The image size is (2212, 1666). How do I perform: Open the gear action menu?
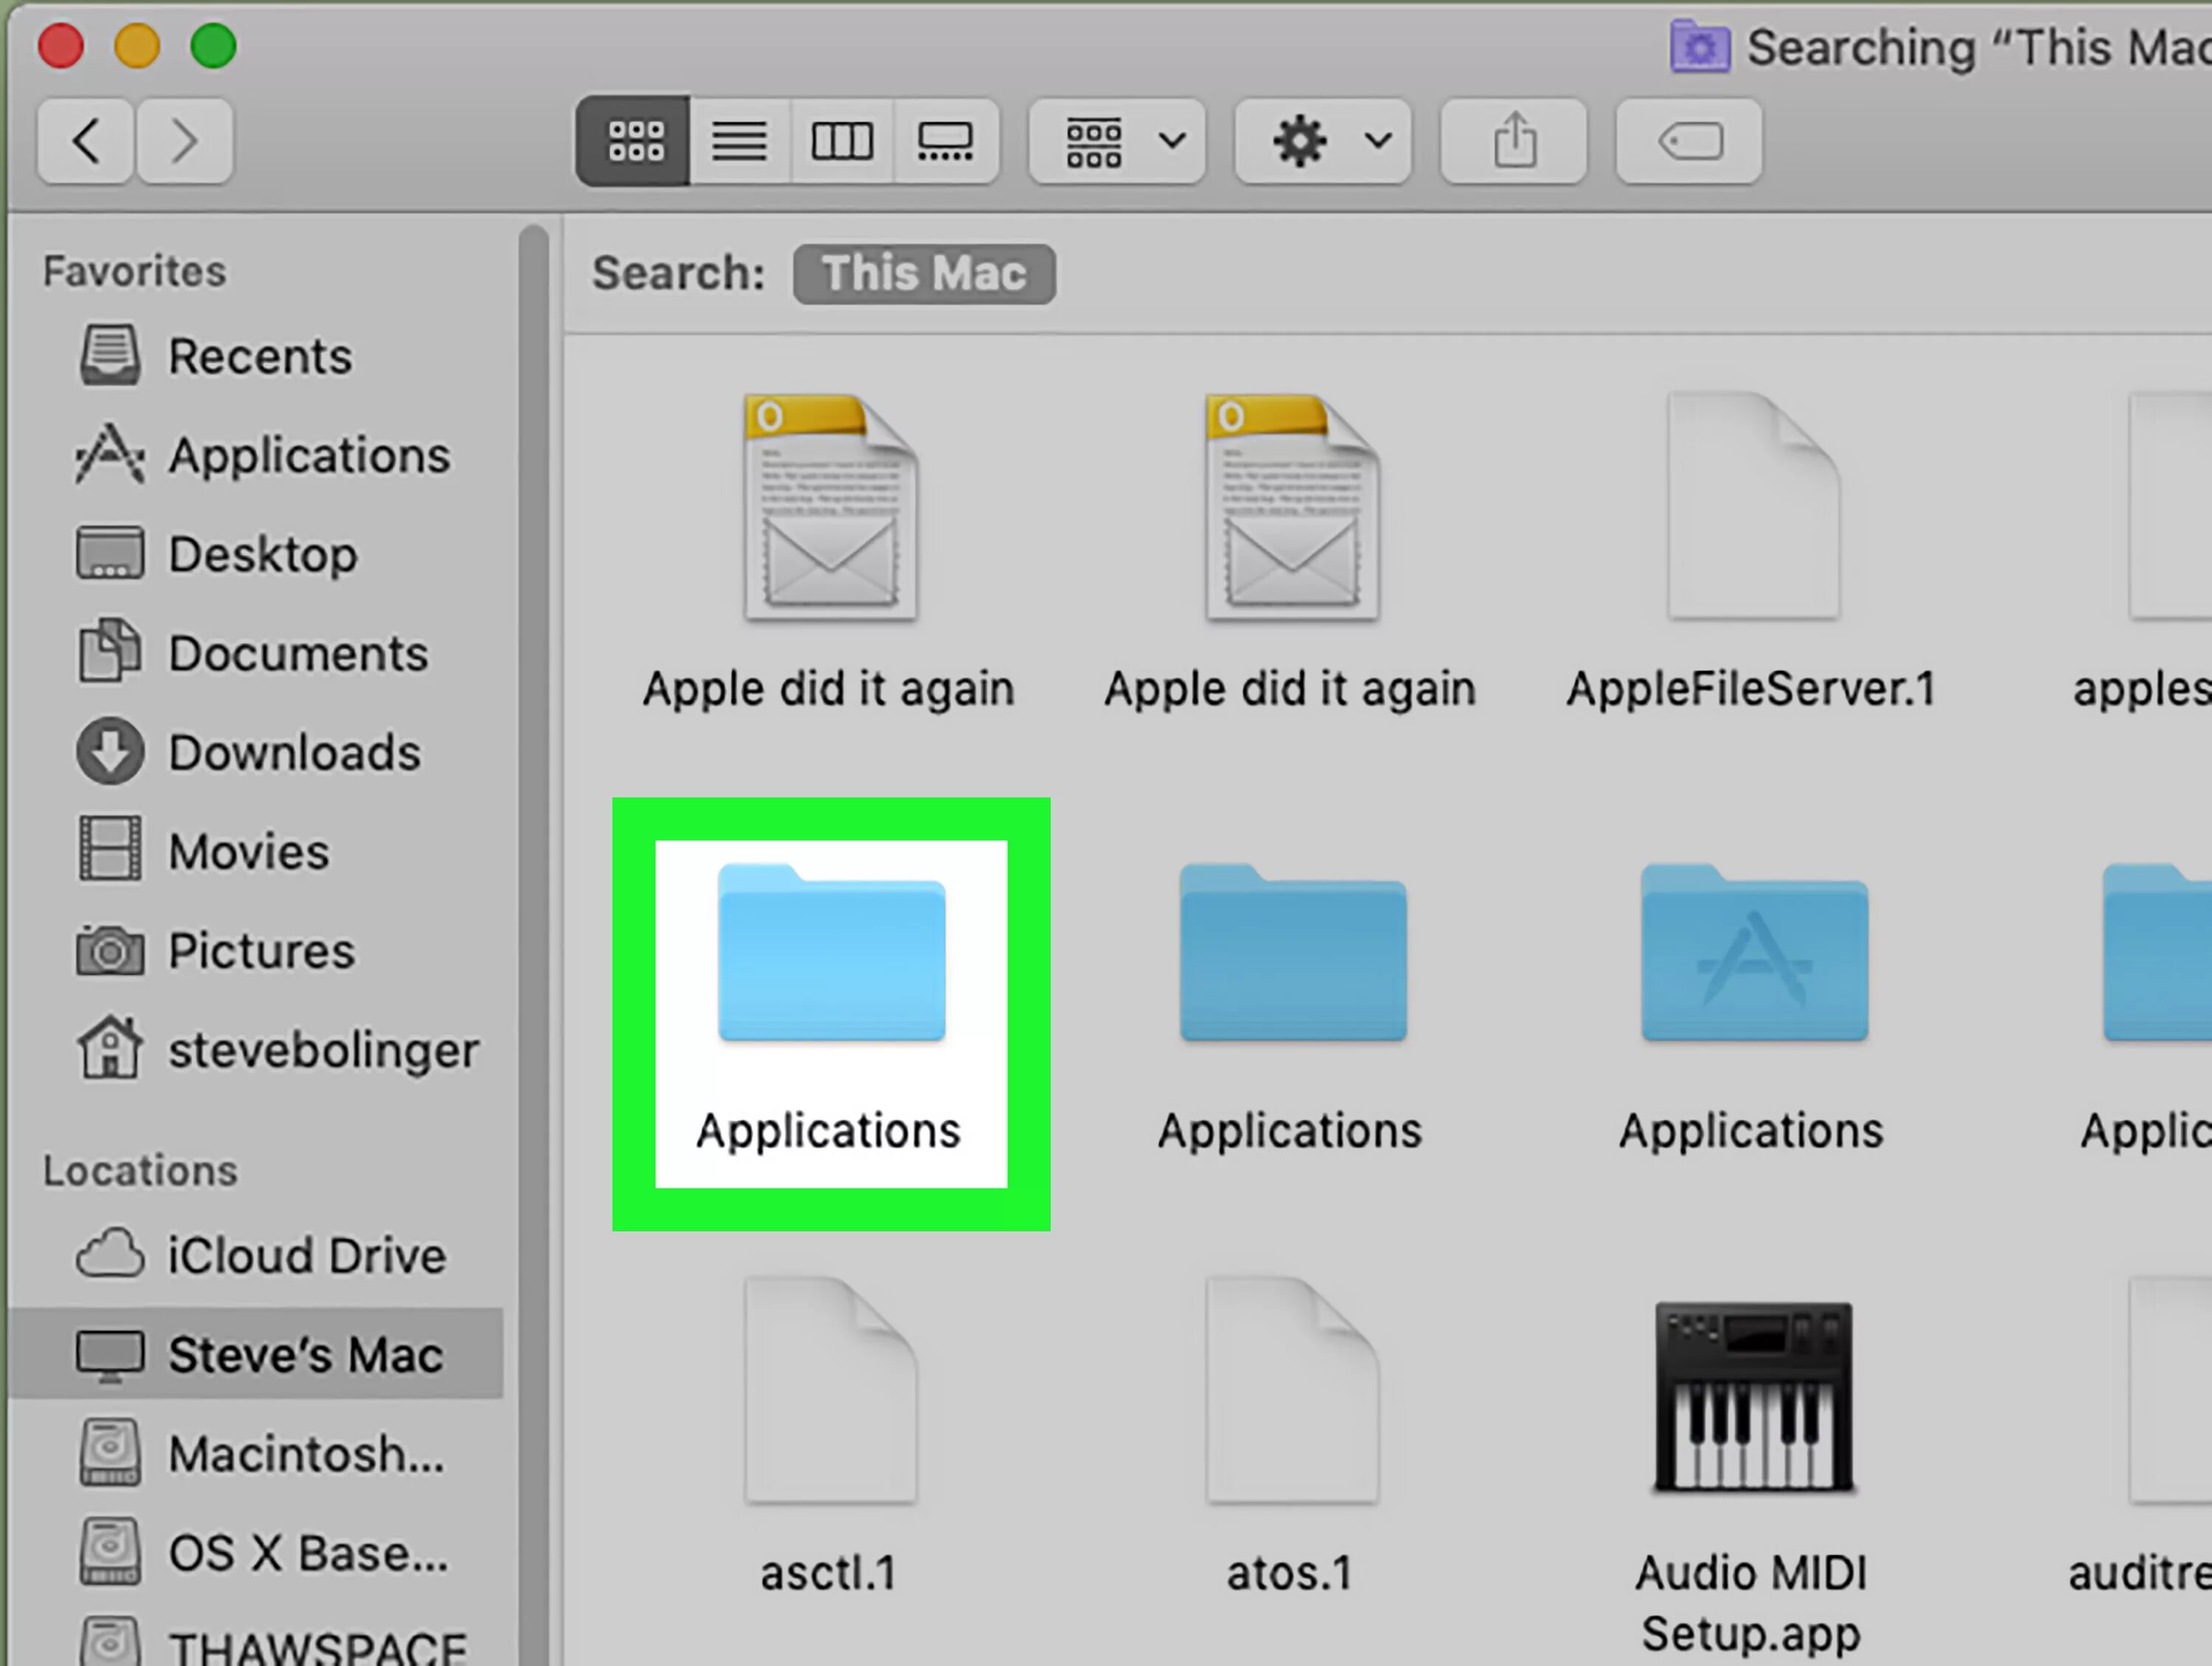click(1323, 141)
